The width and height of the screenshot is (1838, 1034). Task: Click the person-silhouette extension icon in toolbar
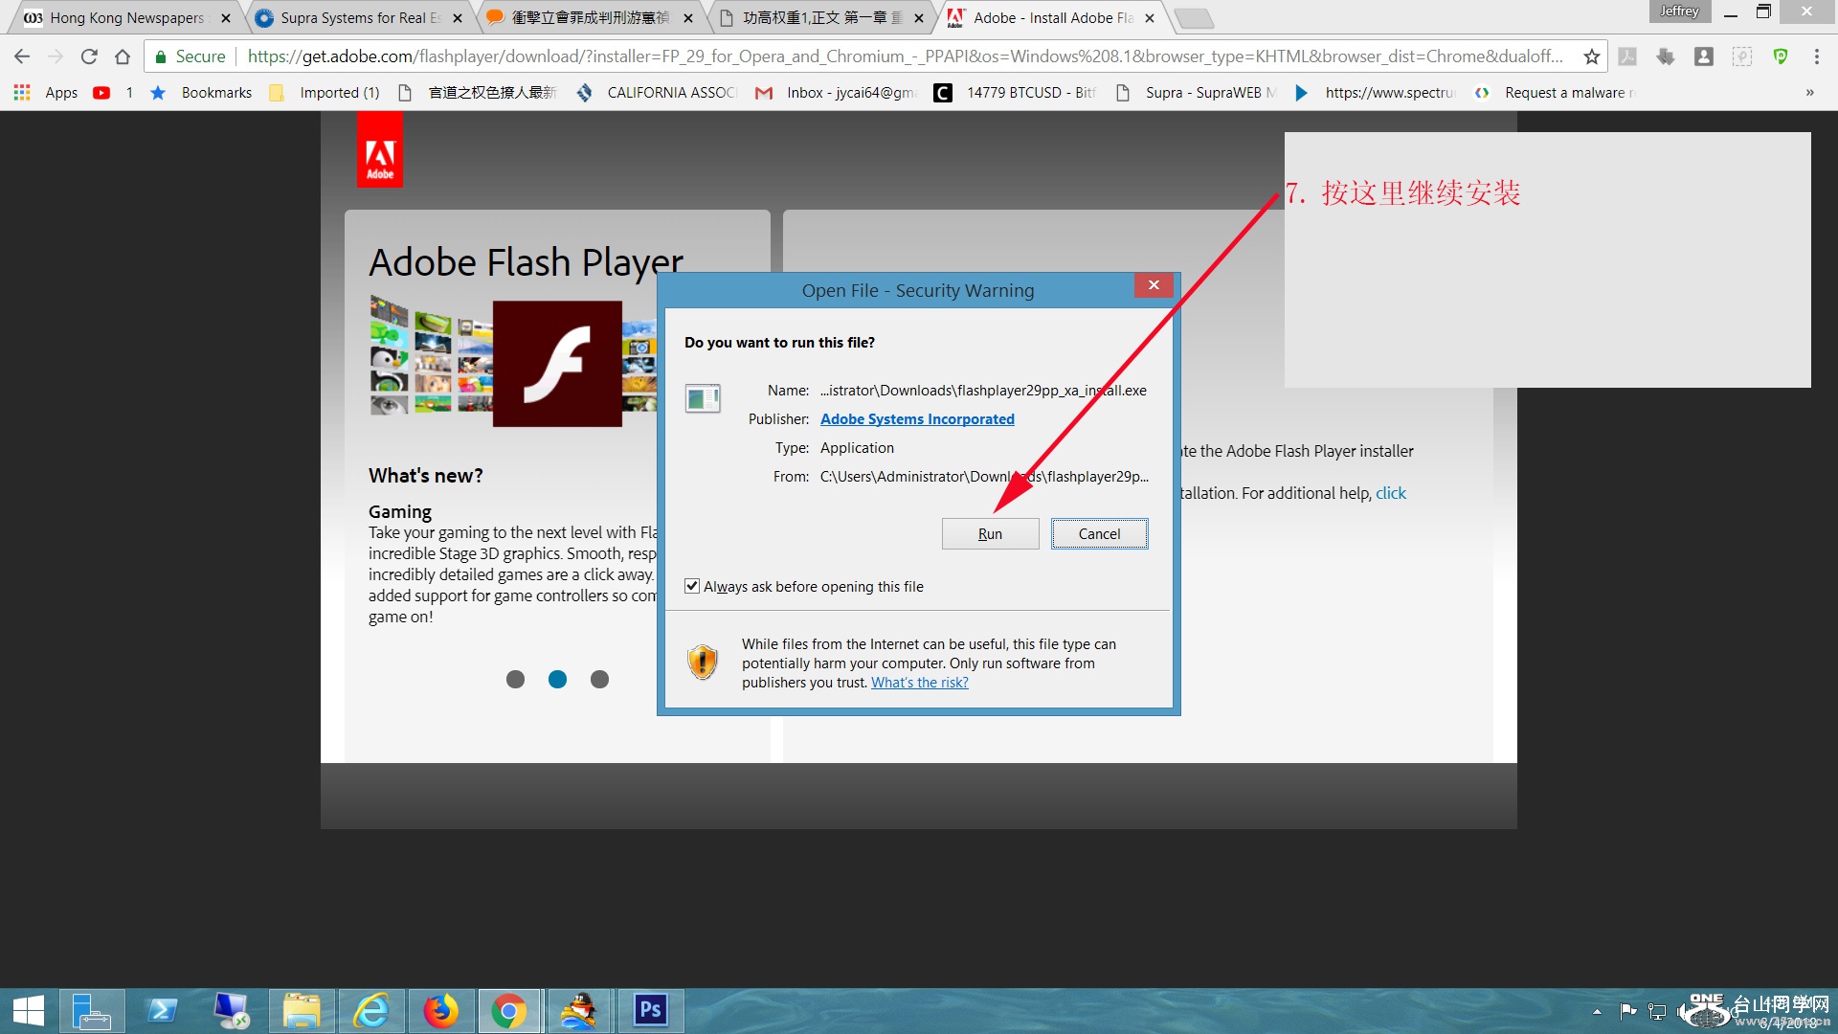(1704, 56)
